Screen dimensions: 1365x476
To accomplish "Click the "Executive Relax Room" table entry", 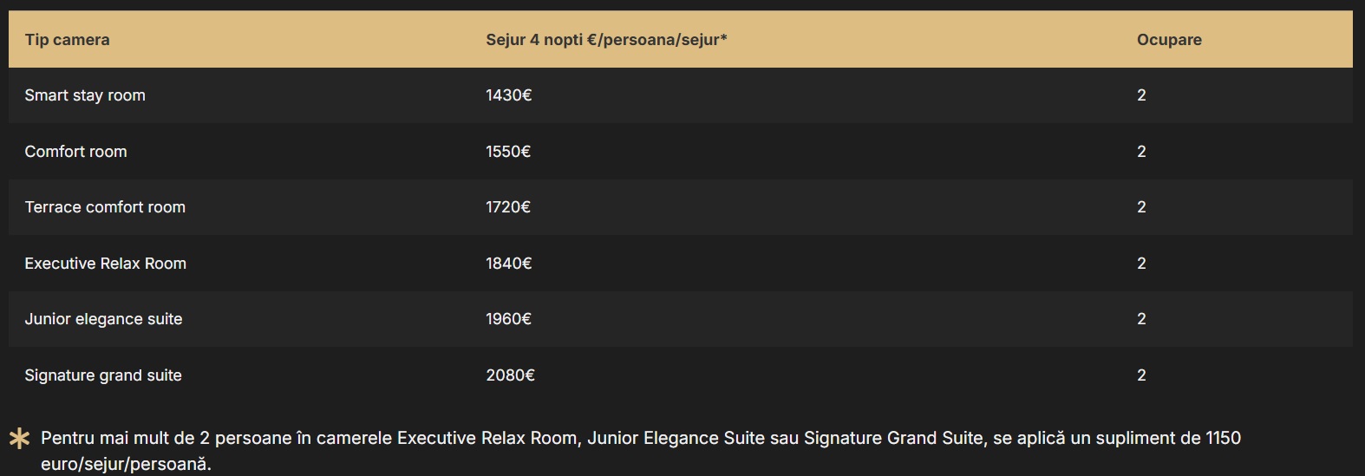I will point(105,264).
